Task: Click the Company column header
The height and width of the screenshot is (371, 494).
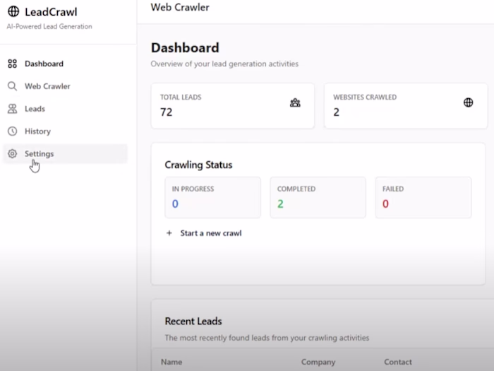Action: tap(318, 362)
